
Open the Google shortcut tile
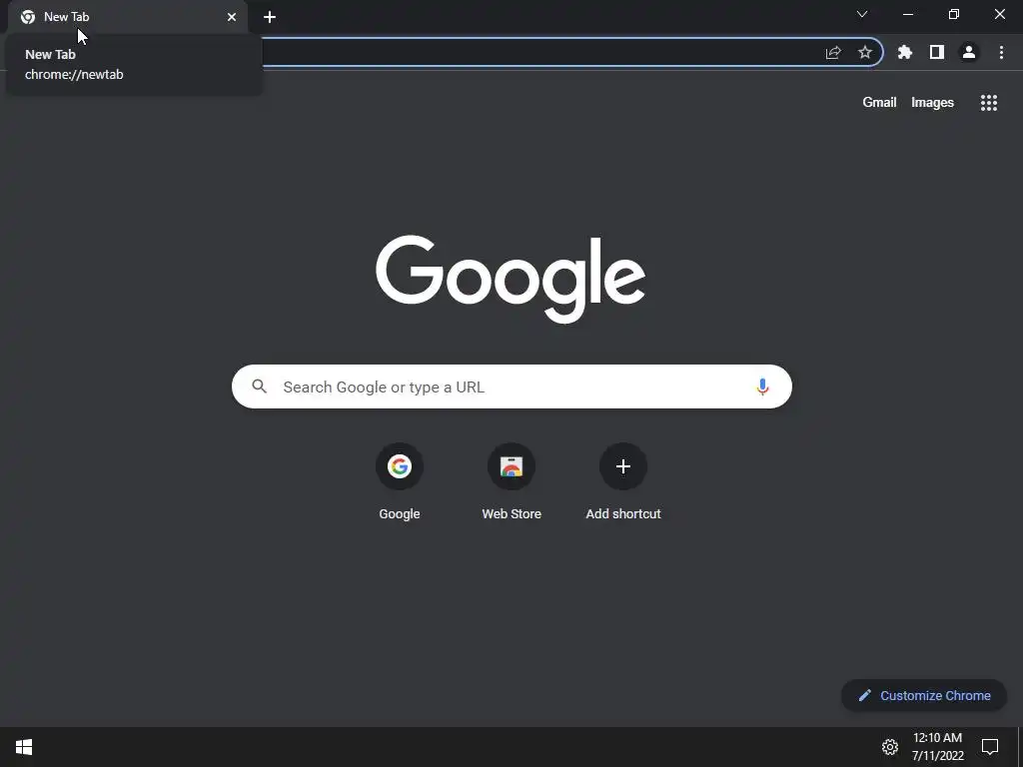tap(400, 482)
